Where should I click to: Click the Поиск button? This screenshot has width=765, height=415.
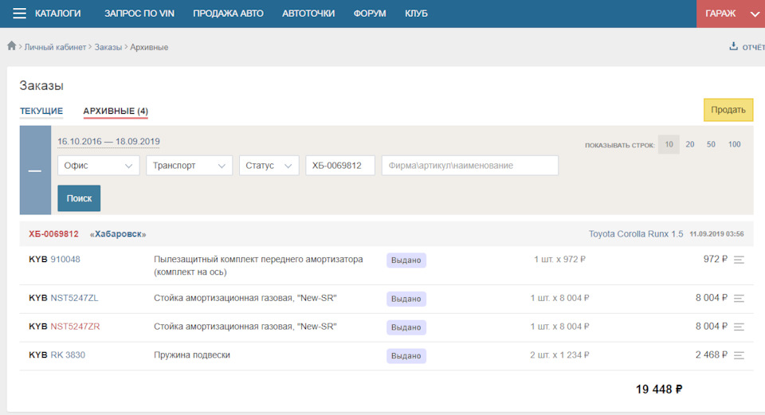click(79, 198)
